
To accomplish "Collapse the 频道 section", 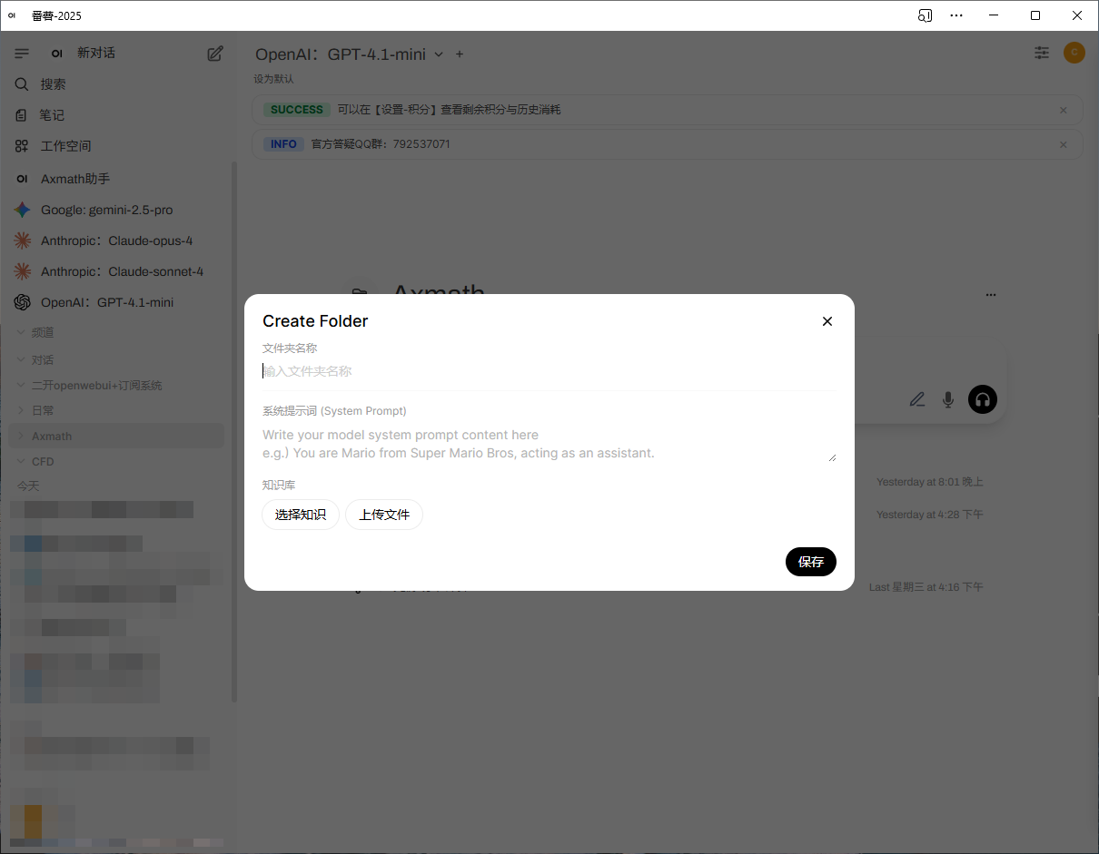I will (43, 333).
